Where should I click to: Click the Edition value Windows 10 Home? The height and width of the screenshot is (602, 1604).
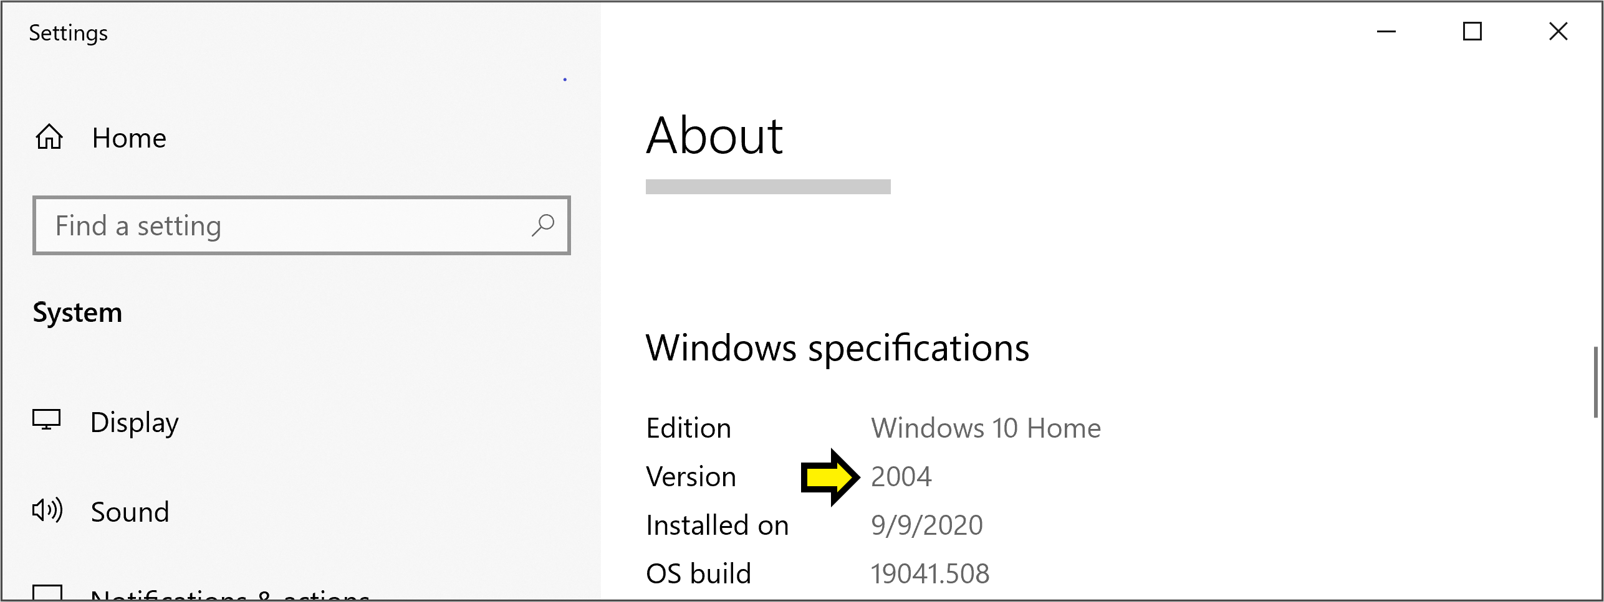[986, 428]
